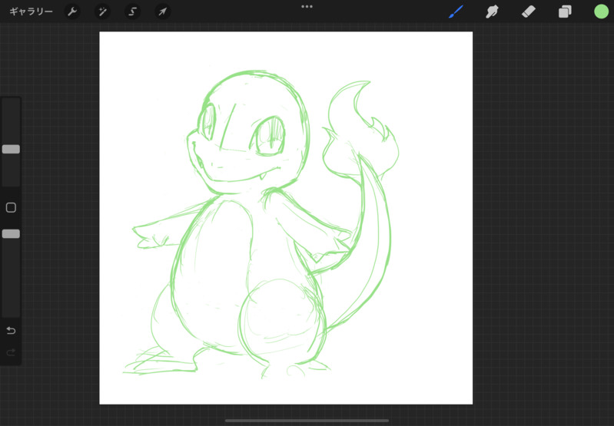Tap the home indicator bar at bottom
The height and width of the screenshot is (426, 614).
[x=307, y=421]
